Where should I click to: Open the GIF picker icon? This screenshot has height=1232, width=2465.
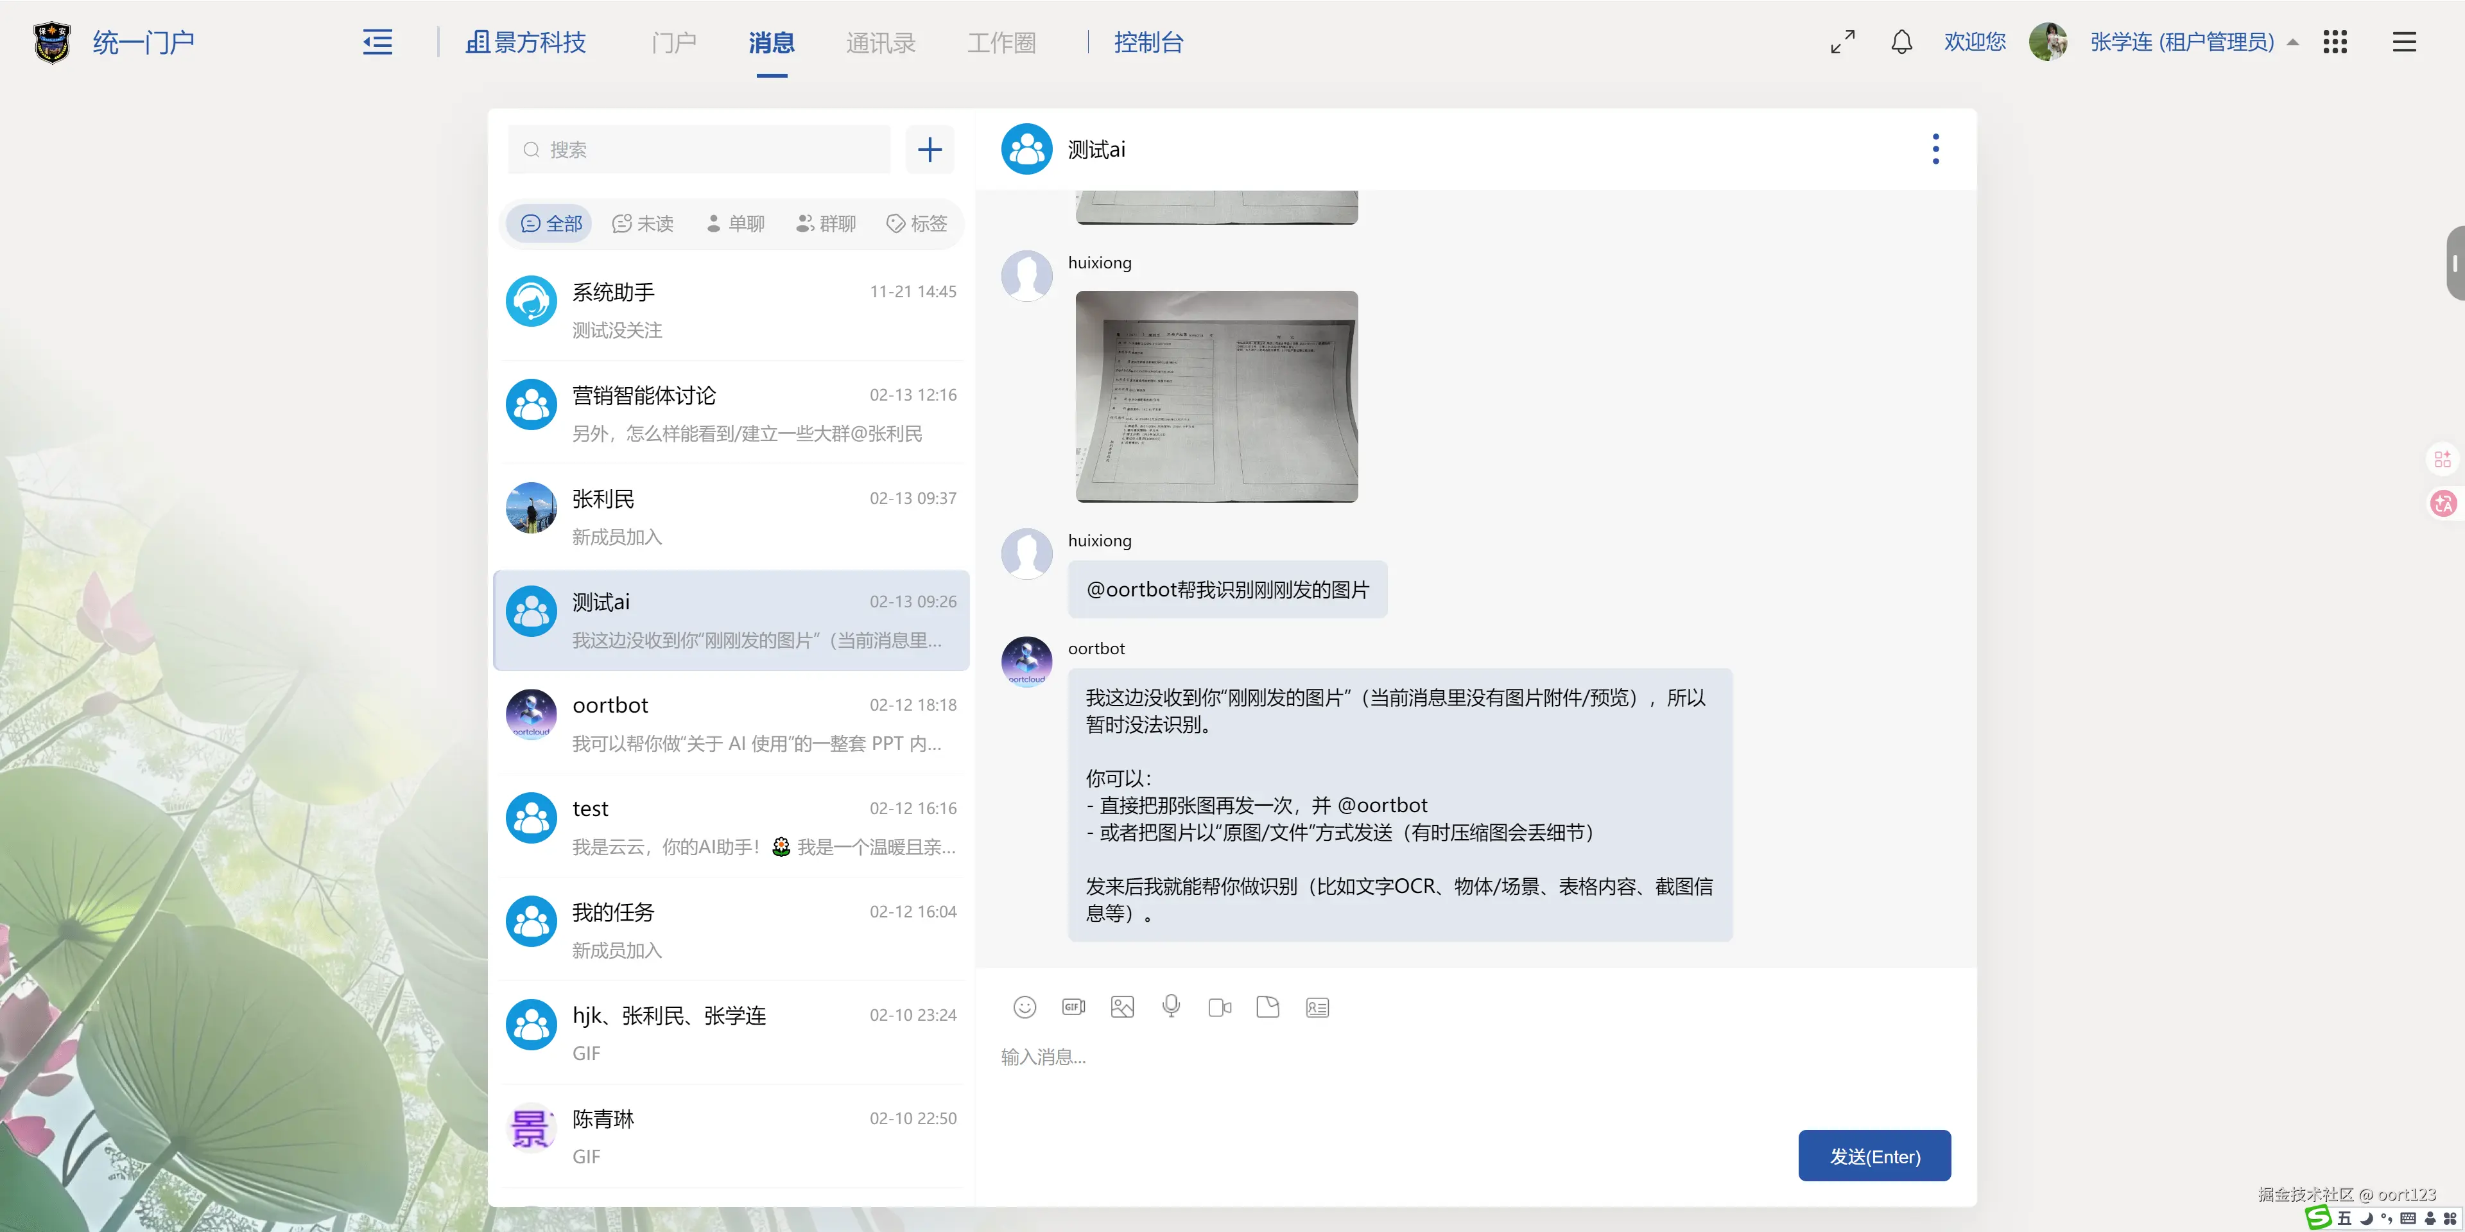tap(1073, 1007)
